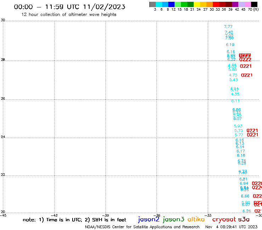This screenshot has height=230, width=262.
Task: Click the timestamp 'Nov 4 08:29:41 UTC 2023'
Action: point(232,227)
